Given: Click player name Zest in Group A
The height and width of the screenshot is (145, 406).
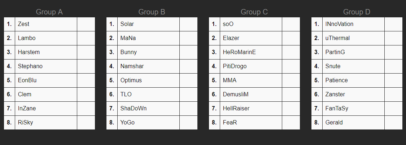Looking at the screenshot, I should coord(24,24).
